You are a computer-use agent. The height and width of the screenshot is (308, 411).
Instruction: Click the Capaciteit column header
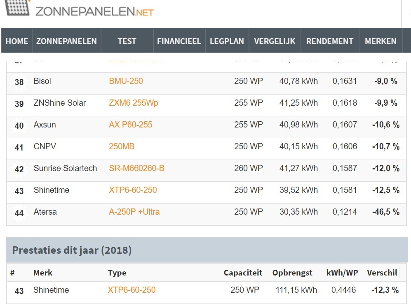click(x=243, y=273)
